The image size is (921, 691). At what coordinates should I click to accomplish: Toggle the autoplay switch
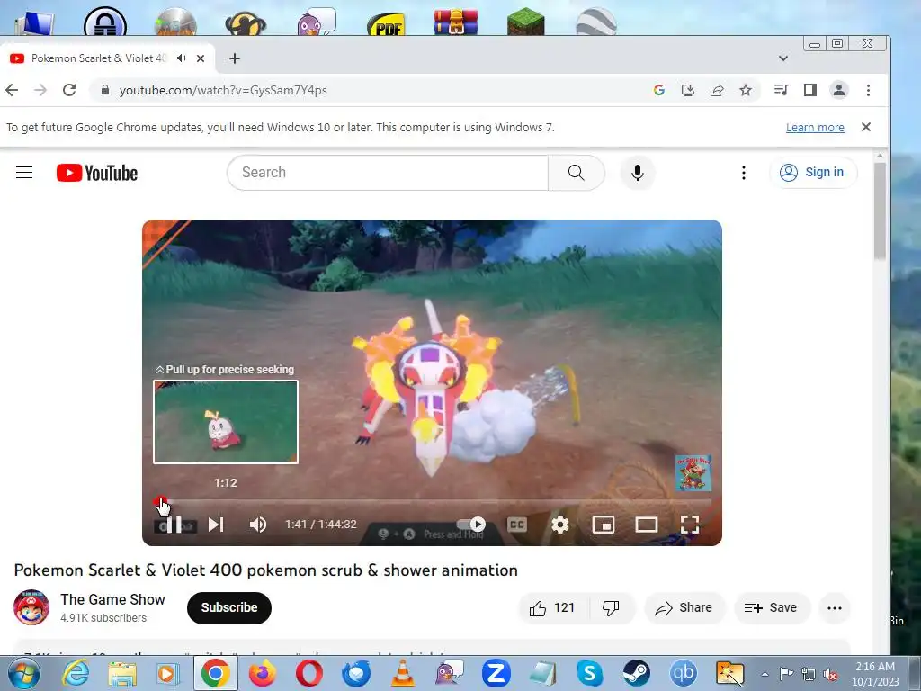(471, 524)
